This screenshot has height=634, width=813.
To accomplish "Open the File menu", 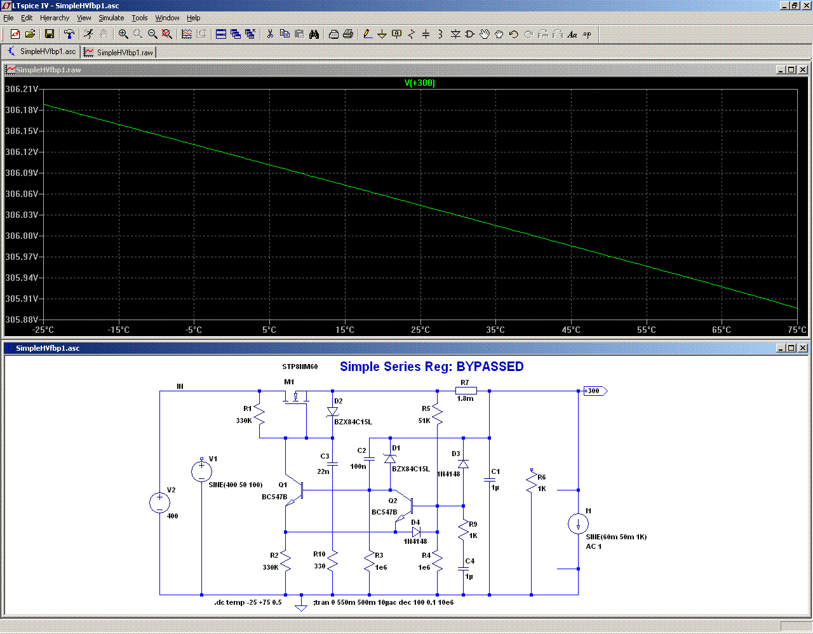I will click(8, 18).
